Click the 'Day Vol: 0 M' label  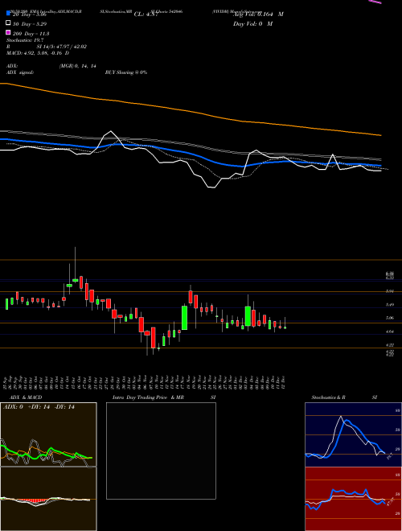(252, 23)
